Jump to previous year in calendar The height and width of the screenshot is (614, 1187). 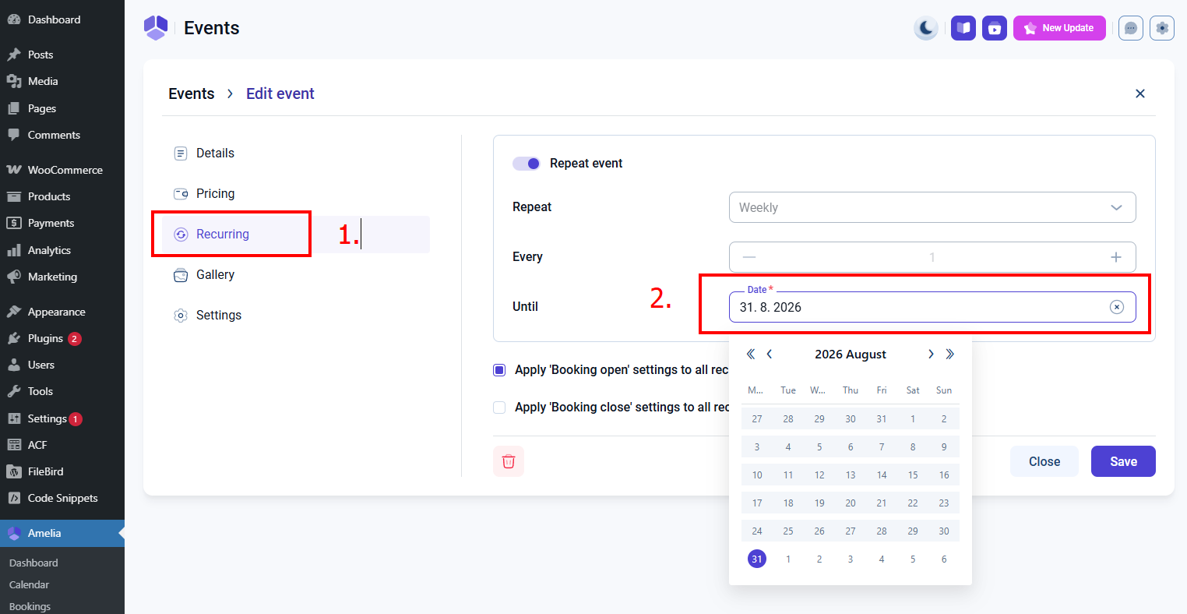pos(751,354)
